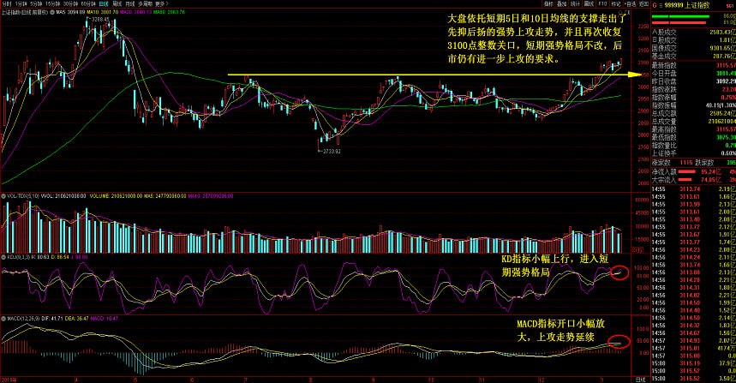Click the settings icon beside 上证指数 title
736x383 pixels.
(x=52, y=12)
